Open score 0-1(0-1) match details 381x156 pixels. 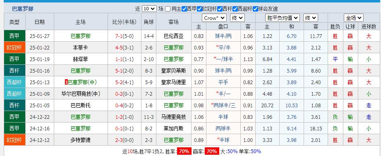point(125,128)
